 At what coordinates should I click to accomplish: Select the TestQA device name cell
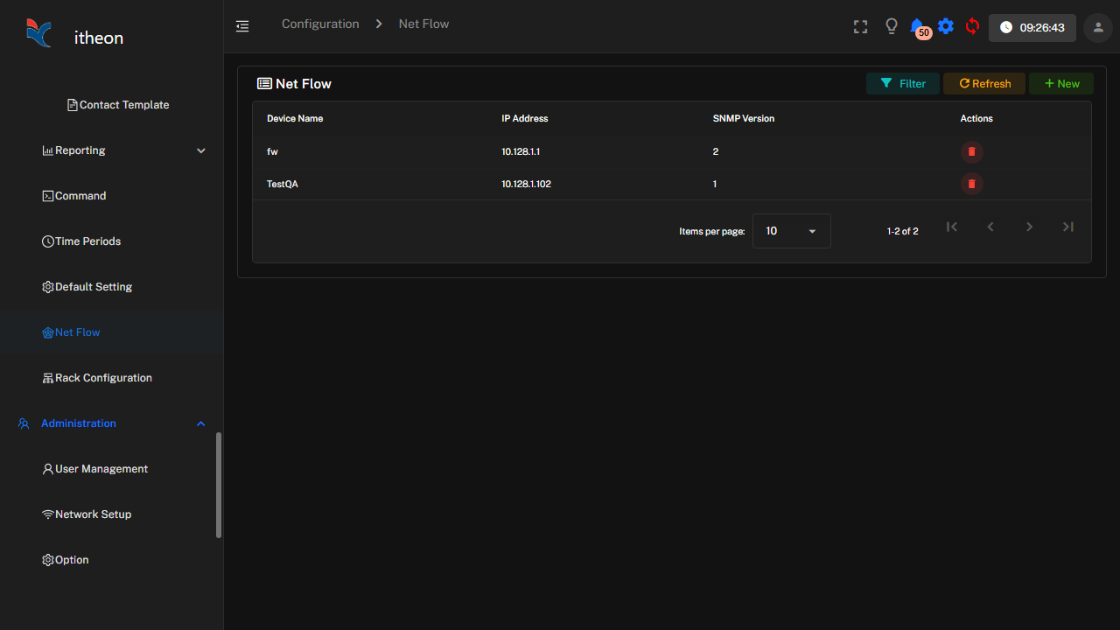[283, 184]
